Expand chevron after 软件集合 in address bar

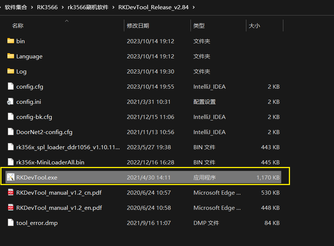point(32,7)
